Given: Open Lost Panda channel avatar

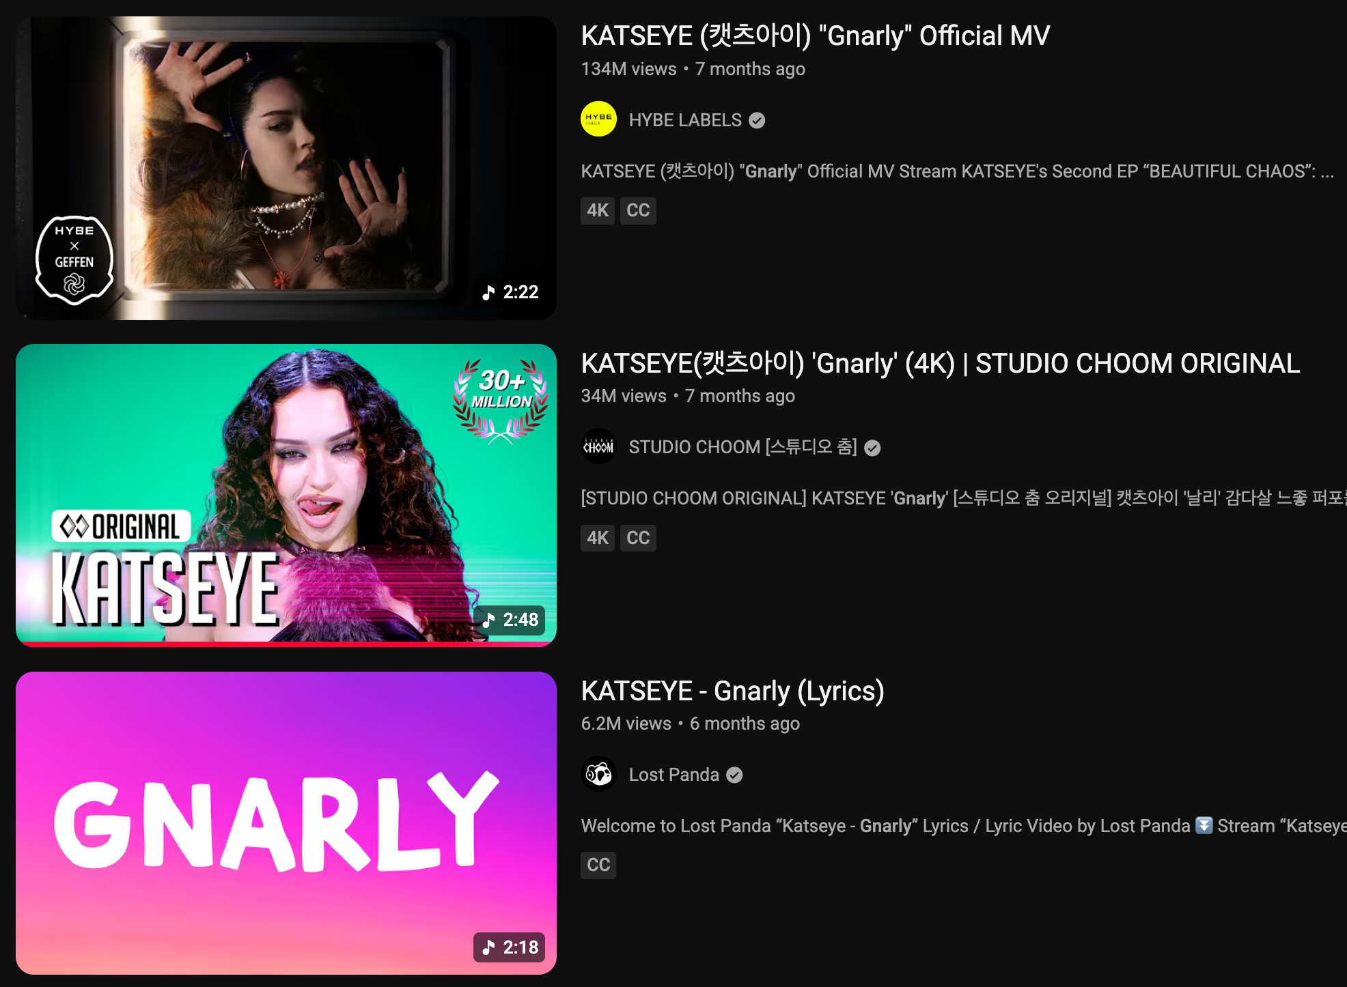Looking at the screenshot, I should 598,774.
